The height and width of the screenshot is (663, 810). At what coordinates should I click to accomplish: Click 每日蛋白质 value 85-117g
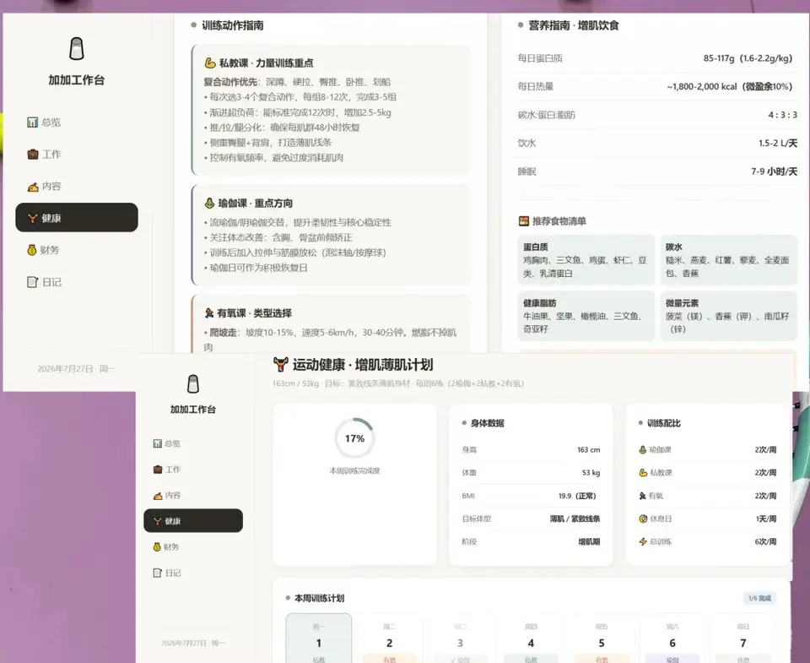click(x=748, y=58)
